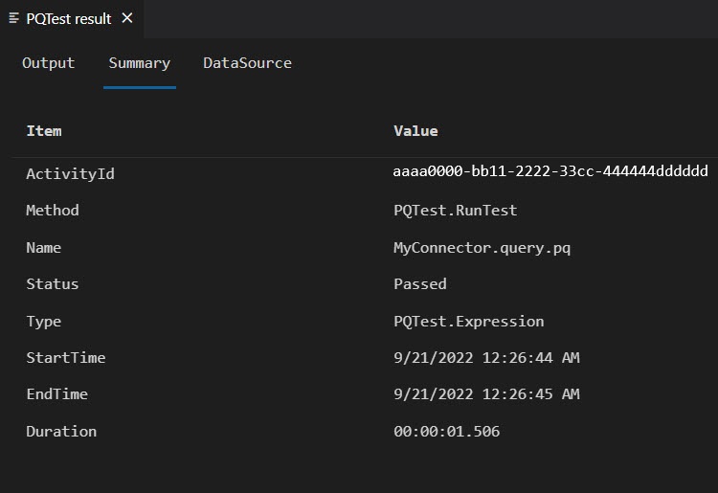This screenshot has height=493, width=718.
Task: Select the PQTest result editor tab
Action: (69, 18)
